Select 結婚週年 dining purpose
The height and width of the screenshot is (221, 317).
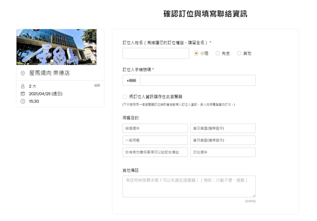tap(155, 128)
